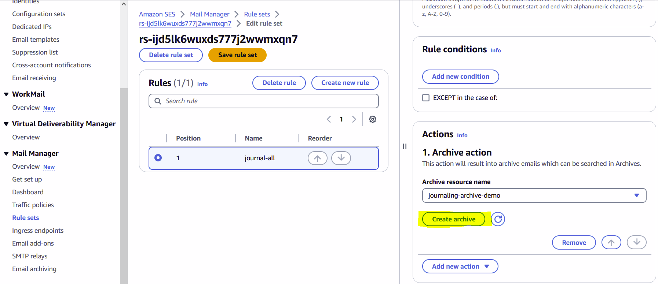This screenshot has width=658, height=284.
Task: Open Rule sets breadcrumb link
Action: click(x=257, y=14)
